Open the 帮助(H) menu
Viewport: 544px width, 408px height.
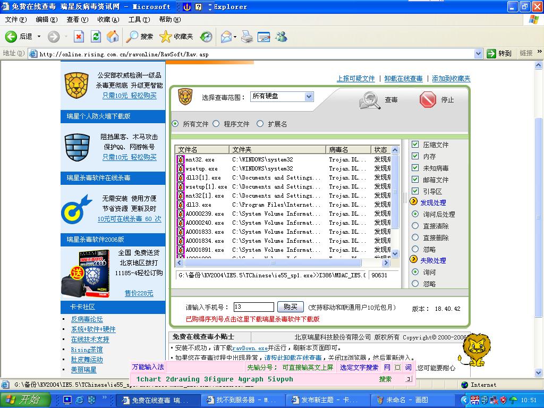point(170,20)
